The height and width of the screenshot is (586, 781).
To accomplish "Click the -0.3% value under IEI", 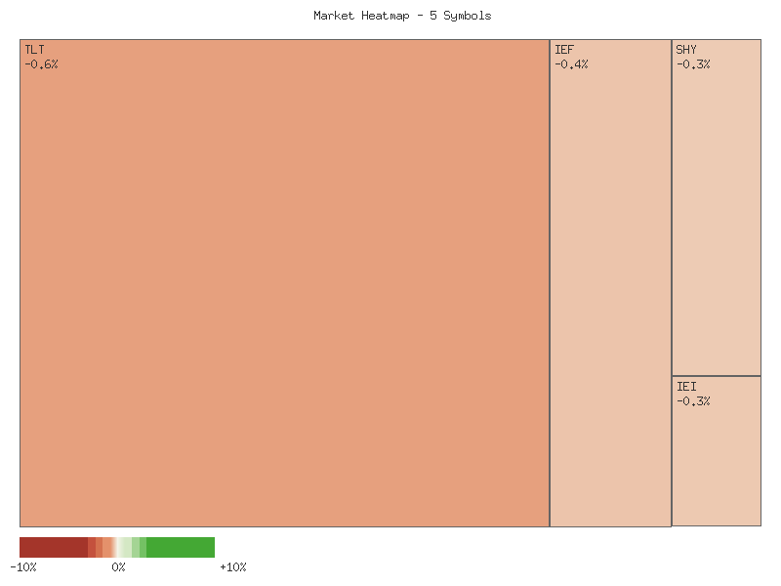I will coord(693,399).
